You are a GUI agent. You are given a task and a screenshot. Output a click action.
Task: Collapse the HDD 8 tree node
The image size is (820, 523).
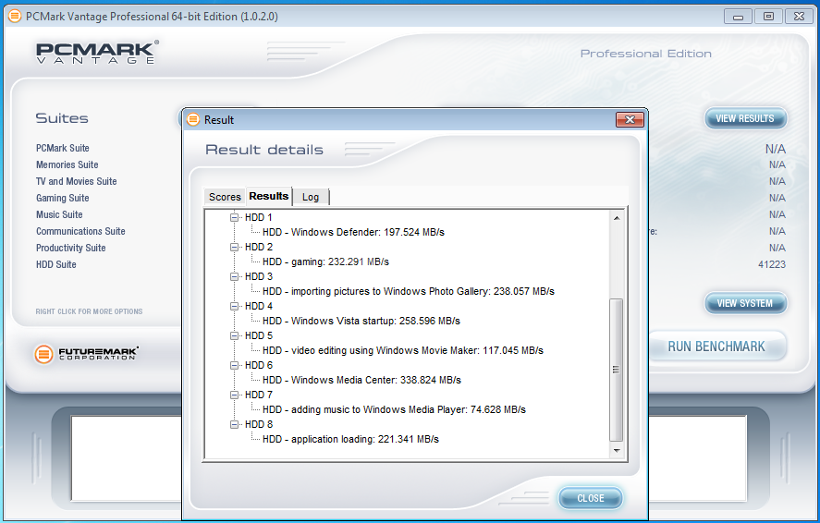234,424
